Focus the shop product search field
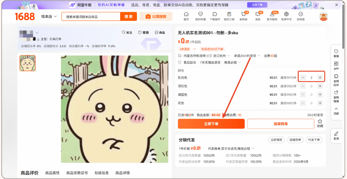 [91, 16]
